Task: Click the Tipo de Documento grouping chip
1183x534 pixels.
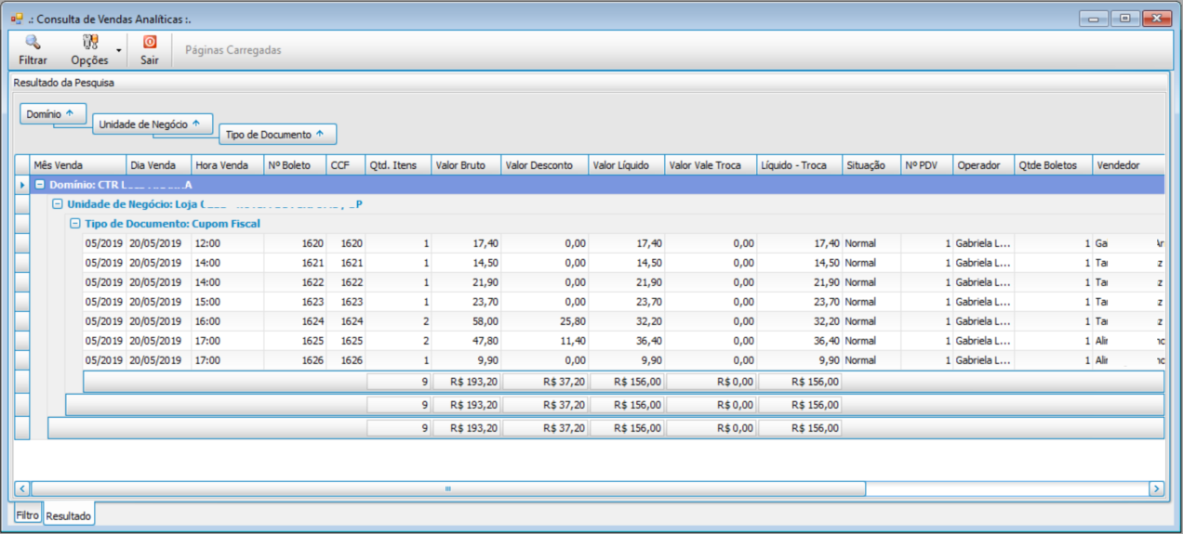Action: (x=278, y=135)
